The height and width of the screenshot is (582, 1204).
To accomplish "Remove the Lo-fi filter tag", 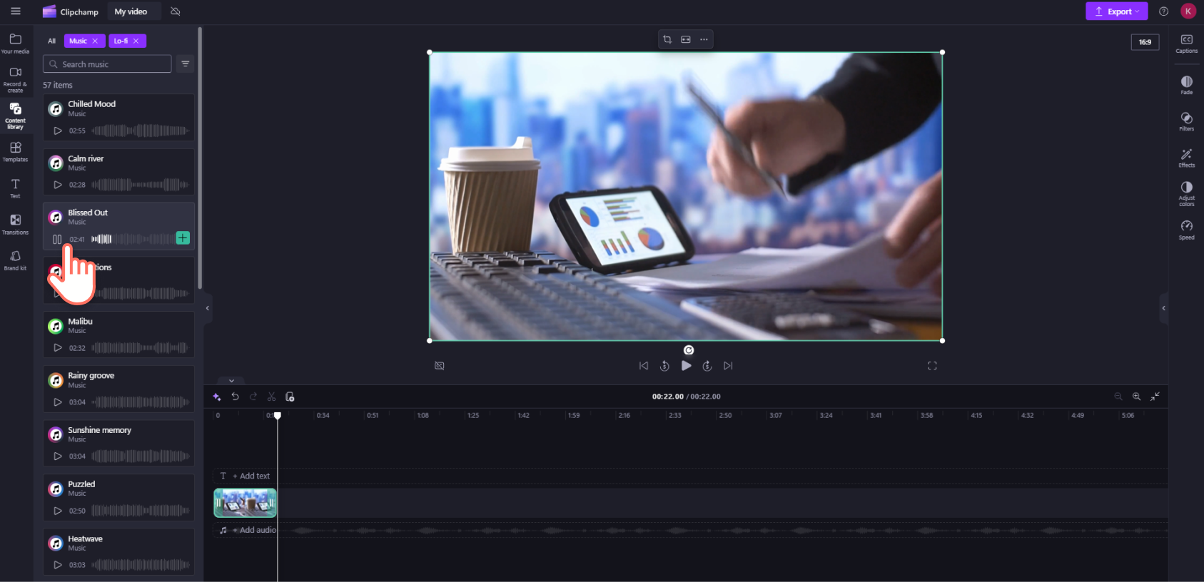I will point(136,41).
